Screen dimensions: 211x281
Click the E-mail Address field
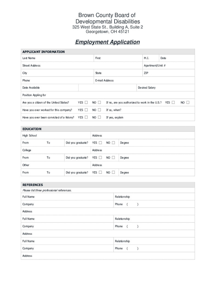pos(153,80)
